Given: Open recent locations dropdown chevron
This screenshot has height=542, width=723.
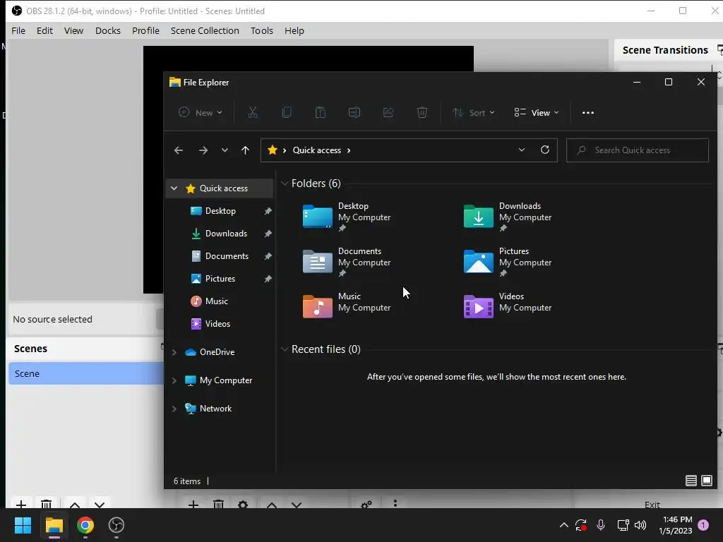Looking at the screenshot, I should click(225, 150).
